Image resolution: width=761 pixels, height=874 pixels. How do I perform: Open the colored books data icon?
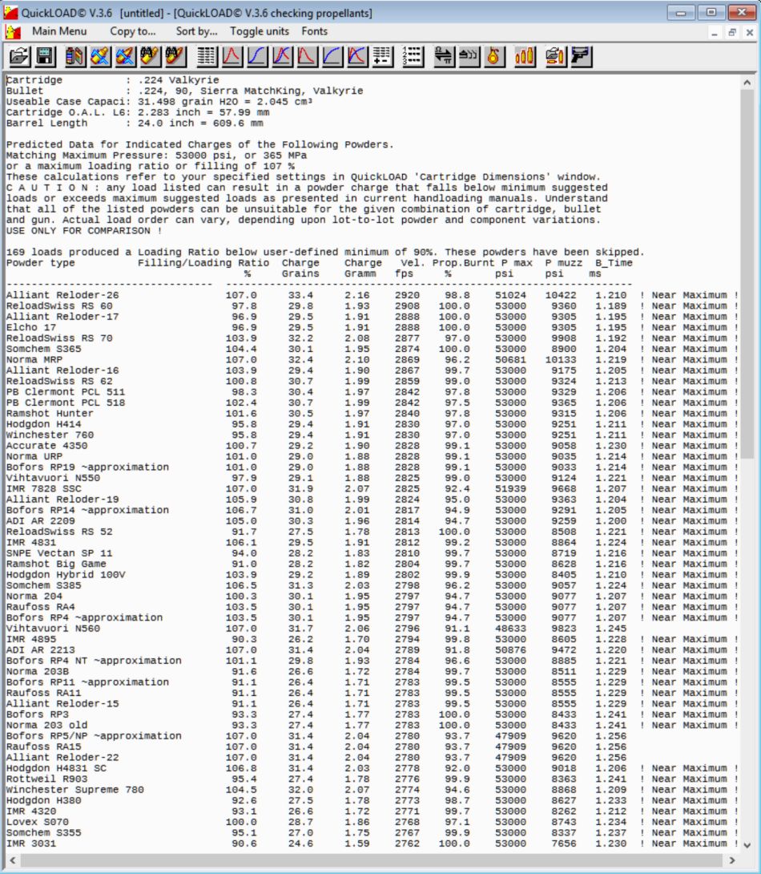74,56
